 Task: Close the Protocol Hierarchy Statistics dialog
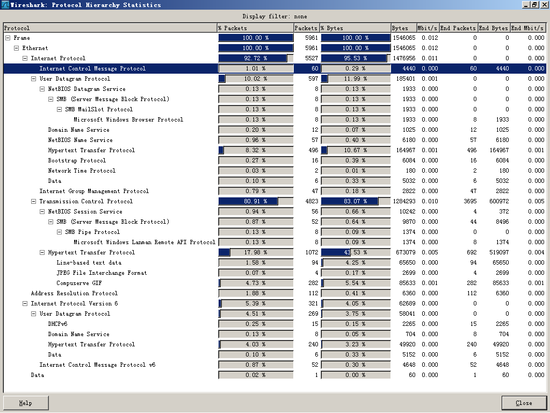(524, 403)
